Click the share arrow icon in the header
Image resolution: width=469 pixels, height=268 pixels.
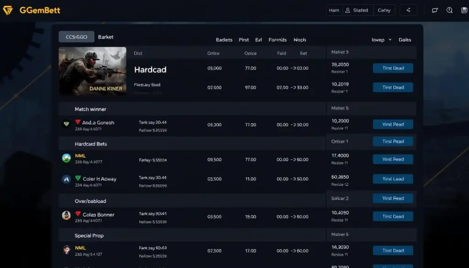[x=408, y=10]
